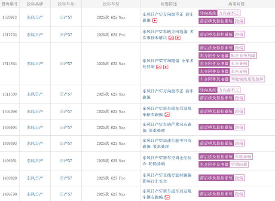Image resolution: width=275 pixels, height=201 pixels.
Task: Click 车轮异响 tag in row 1498951
Action: (x=243, y=156)
